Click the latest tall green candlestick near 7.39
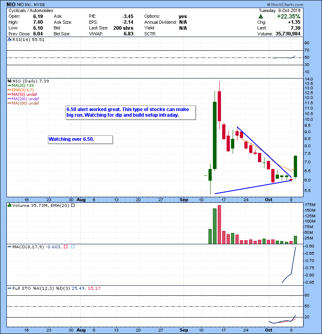Viewport: 322px width, 334px height. (x=295, y=166)
